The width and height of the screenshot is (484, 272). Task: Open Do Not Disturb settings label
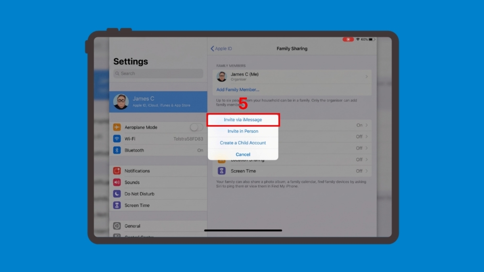(140, 194)
